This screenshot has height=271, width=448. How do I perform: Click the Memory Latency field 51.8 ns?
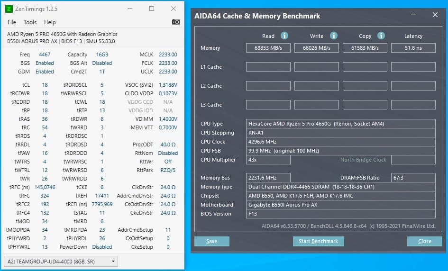click(x=413, y=48)
